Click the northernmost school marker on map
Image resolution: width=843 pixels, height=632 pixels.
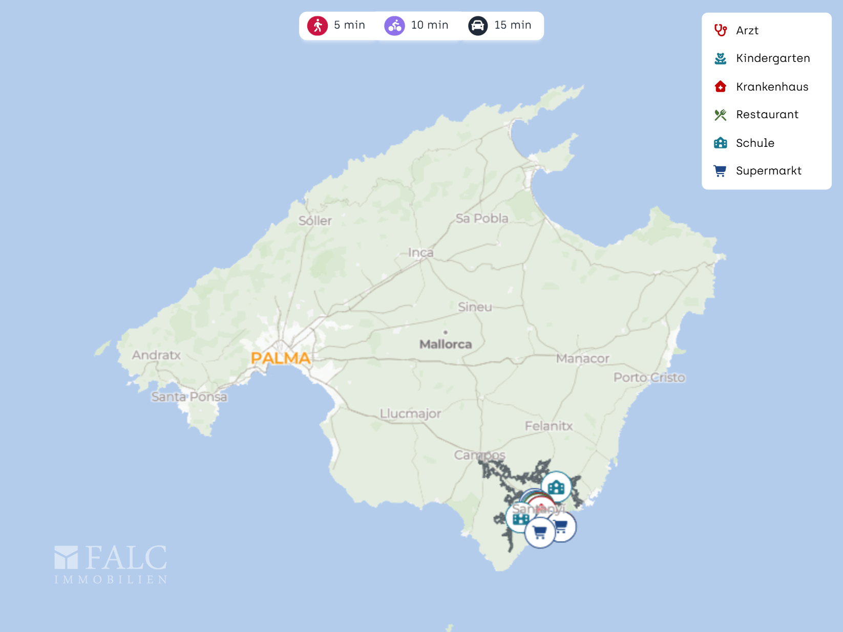click(x=556, y=486)
